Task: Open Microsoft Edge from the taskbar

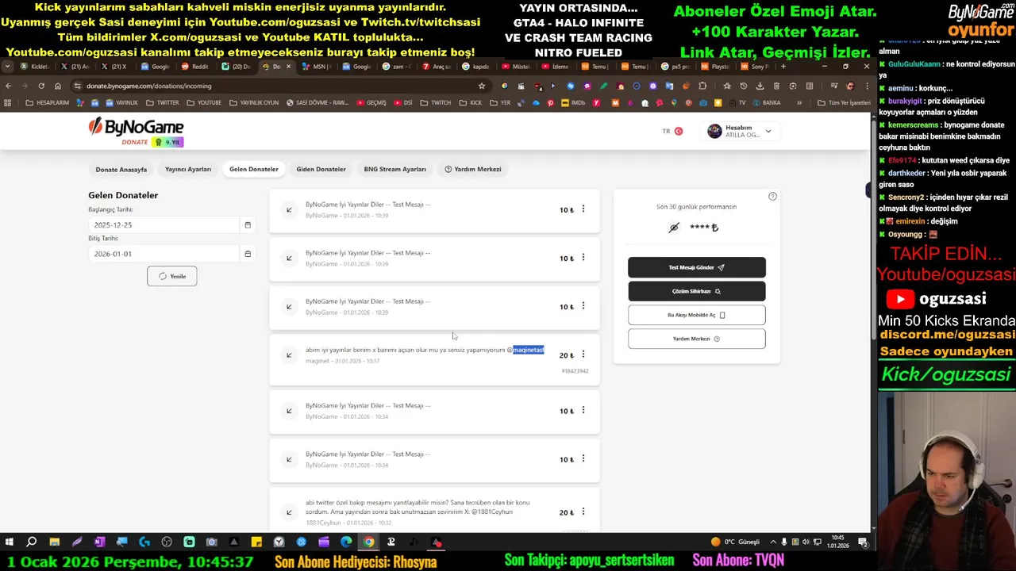Action: coord(346,542)
